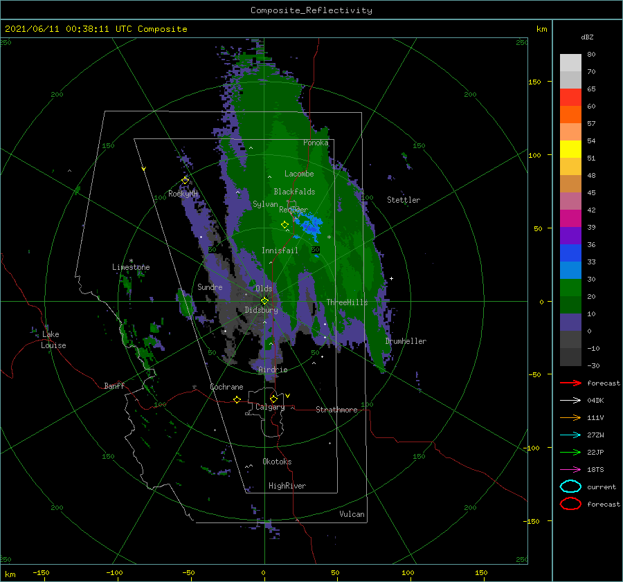Choose the light blue swatch below 33 dBZ

(570, 270)
